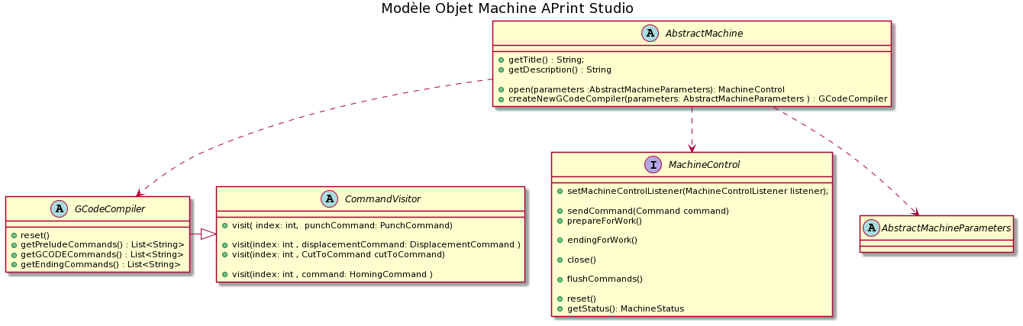Click the green dot before getStatus()
Viewport: 1023px width, 326px height.
[560, 308]
